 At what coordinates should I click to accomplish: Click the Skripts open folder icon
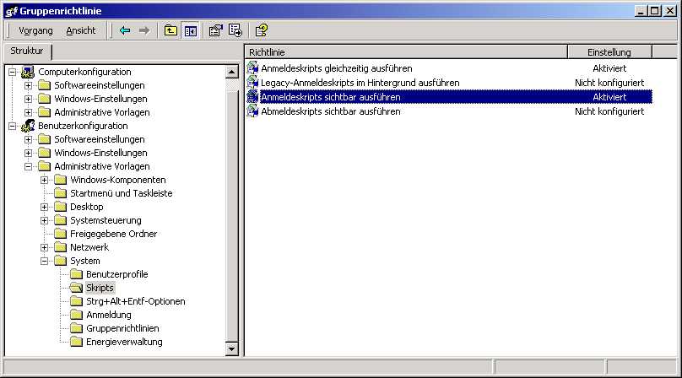point(76,288)
